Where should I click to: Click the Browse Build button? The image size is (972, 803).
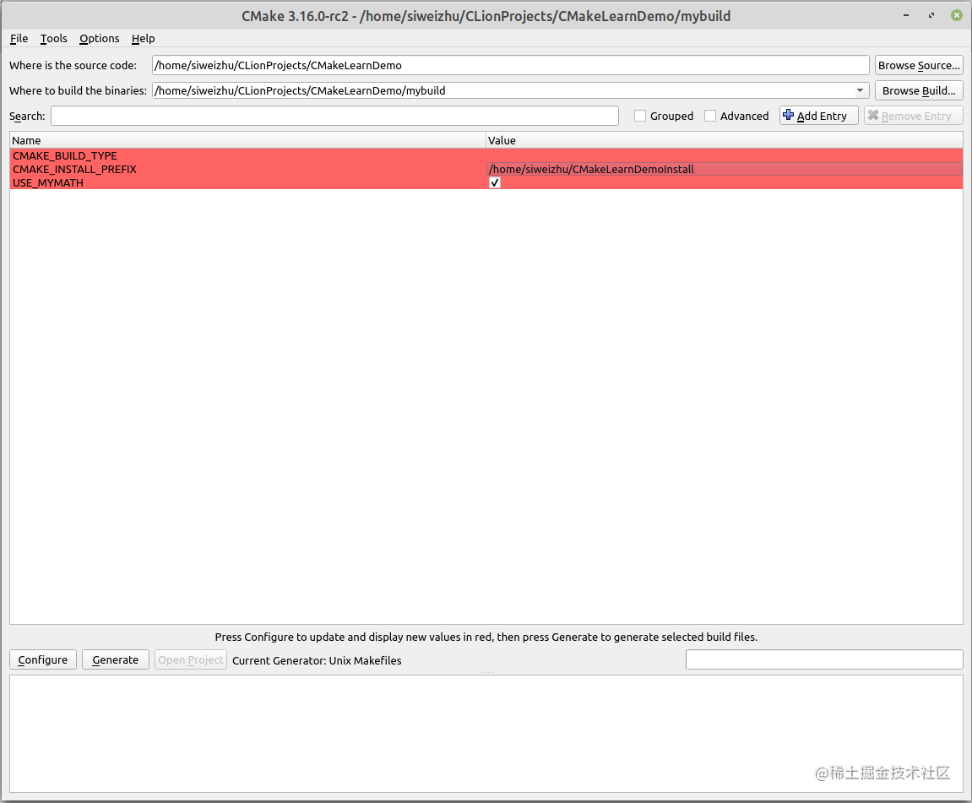(919, 90)
